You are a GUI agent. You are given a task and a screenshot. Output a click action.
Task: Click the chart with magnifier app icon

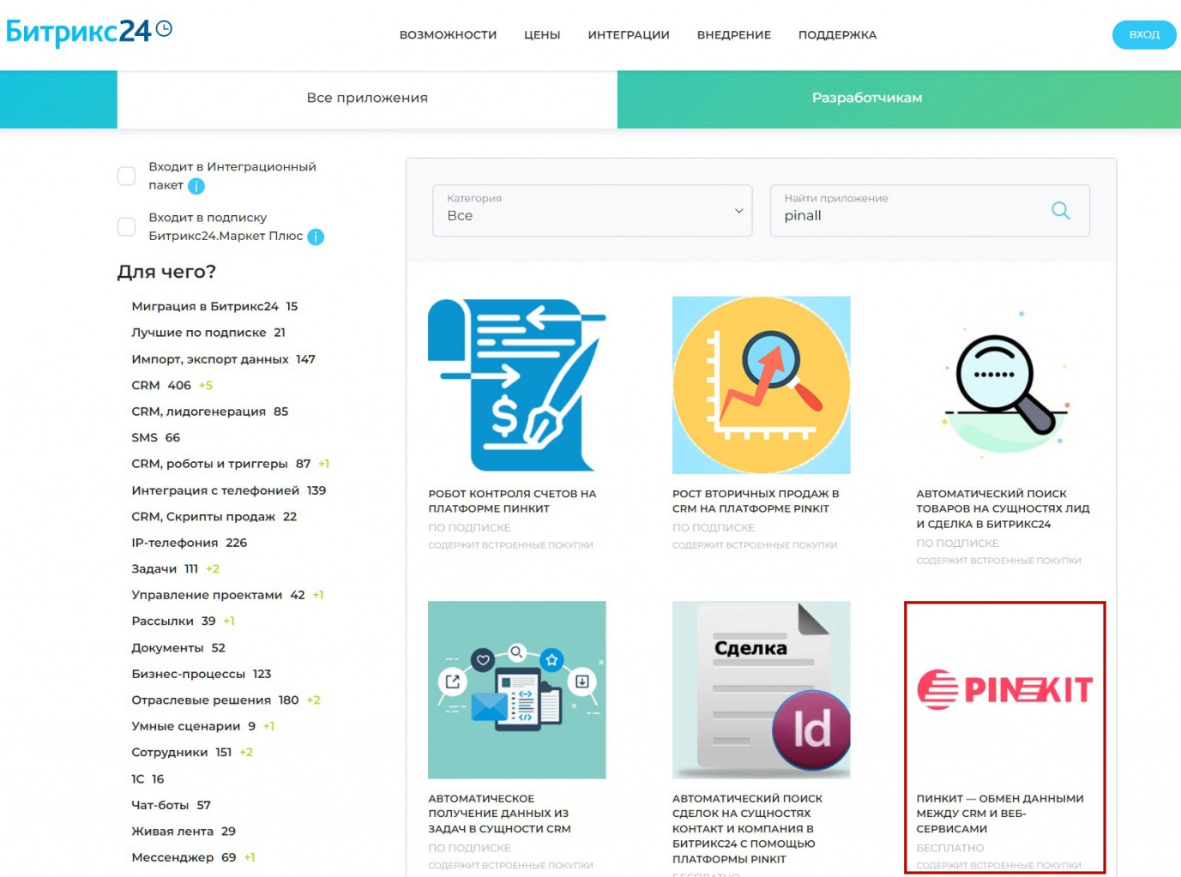tap(761, 384)
